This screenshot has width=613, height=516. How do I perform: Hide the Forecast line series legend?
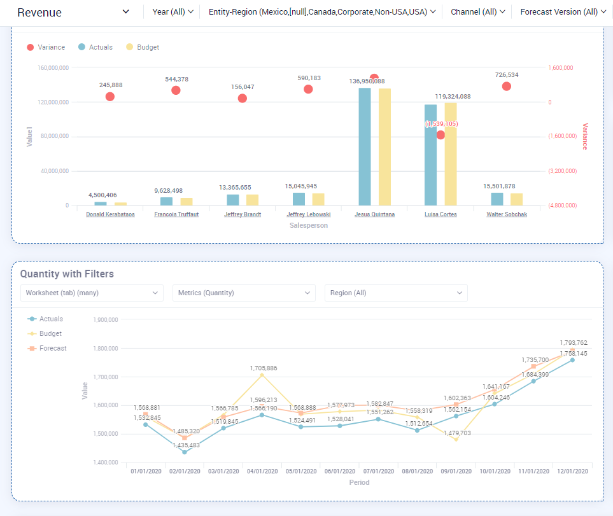tap(48, 348)
